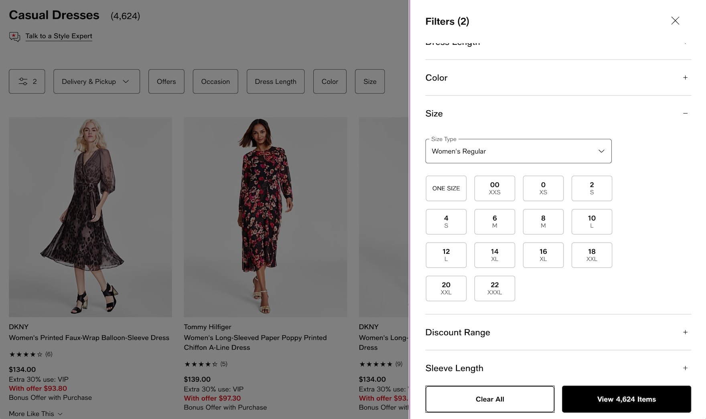Select size 8 M filter

tap(543, 221)
